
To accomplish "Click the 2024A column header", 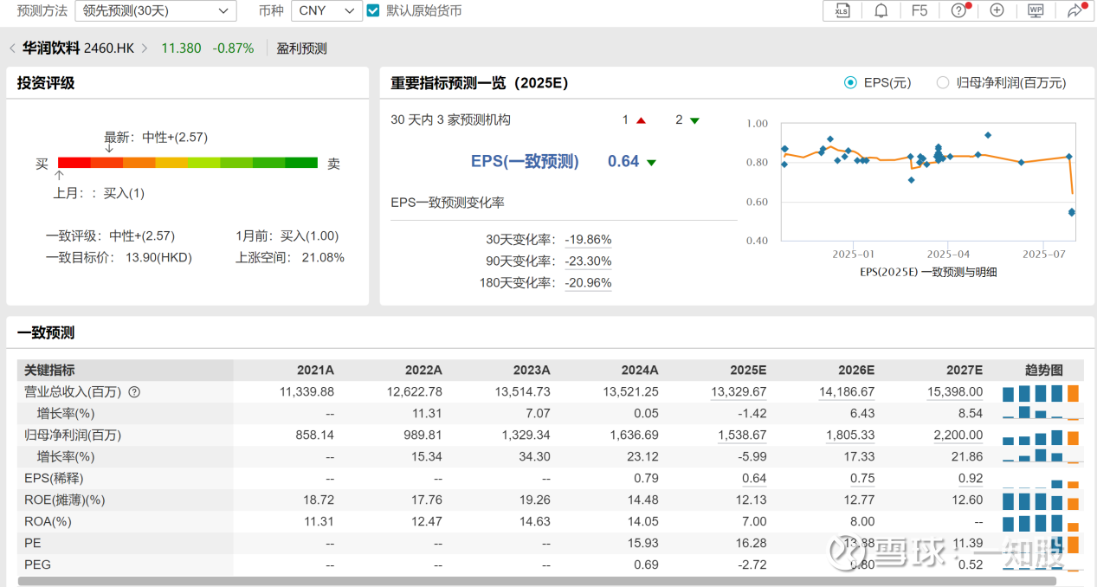I will coord(640,371).
